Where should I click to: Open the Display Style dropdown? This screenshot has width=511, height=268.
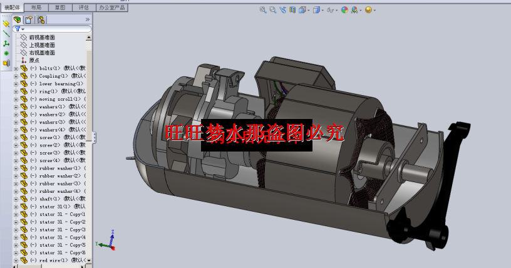[317, 10]
